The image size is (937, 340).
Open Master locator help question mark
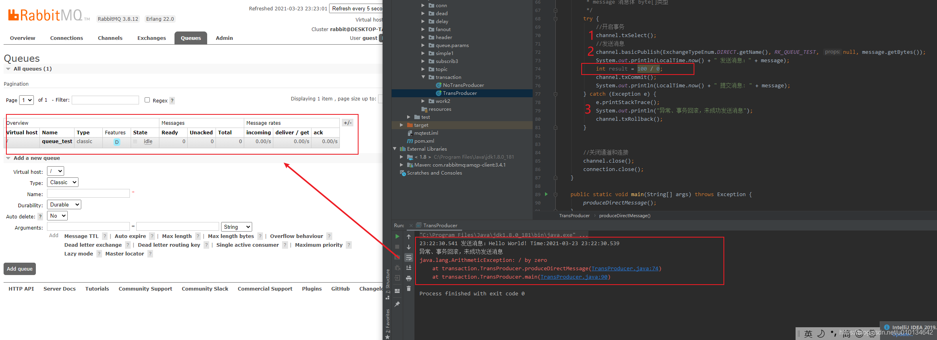(150, 254)
